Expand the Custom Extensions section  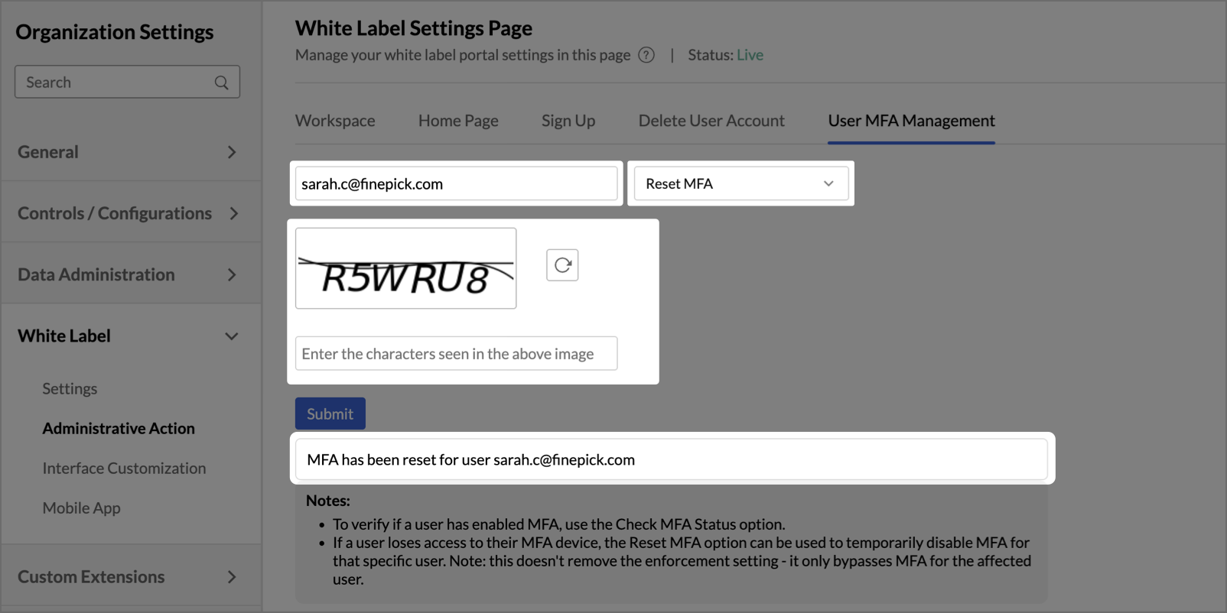[x=127, y=577]
